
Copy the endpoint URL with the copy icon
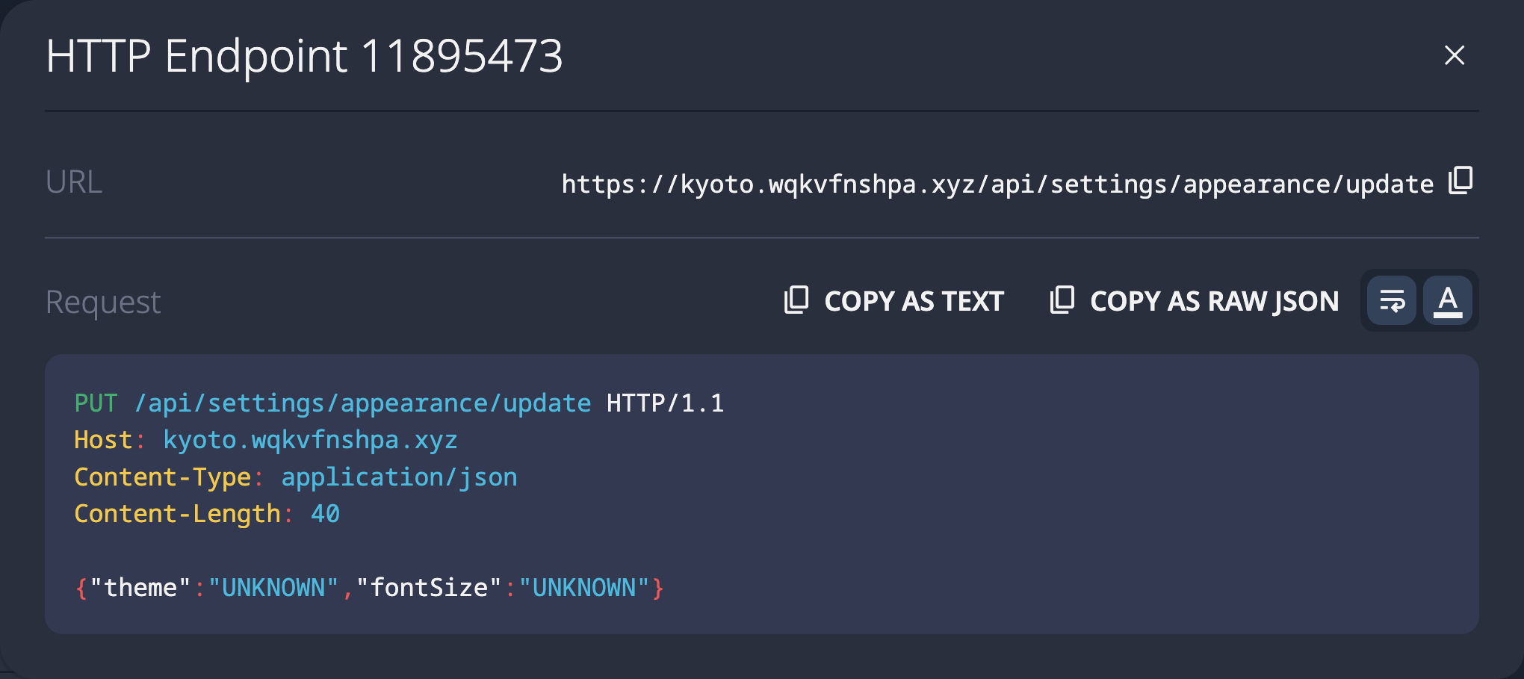tap(1460, 181)
